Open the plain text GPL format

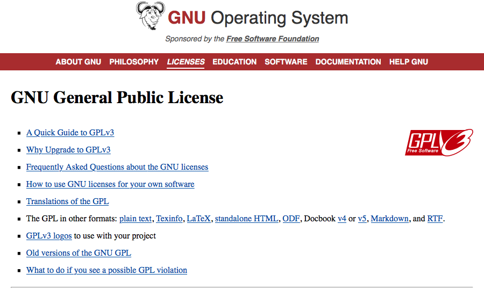(x=136, y=219)
